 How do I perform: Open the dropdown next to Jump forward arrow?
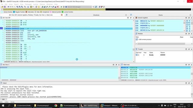coord(14,7)
